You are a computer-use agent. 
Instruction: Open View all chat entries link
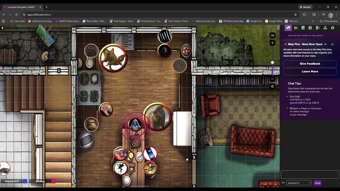(305, 35)
